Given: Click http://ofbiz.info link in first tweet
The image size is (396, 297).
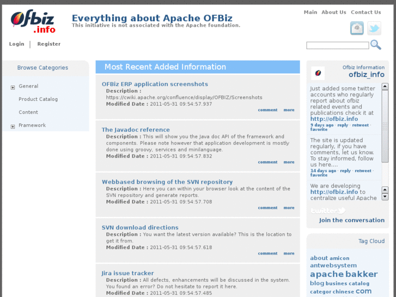Looking at the screenshot, I should click(334, 119).
